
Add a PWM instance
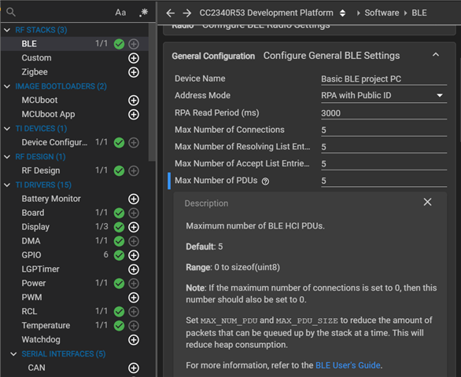pos(134,298)
